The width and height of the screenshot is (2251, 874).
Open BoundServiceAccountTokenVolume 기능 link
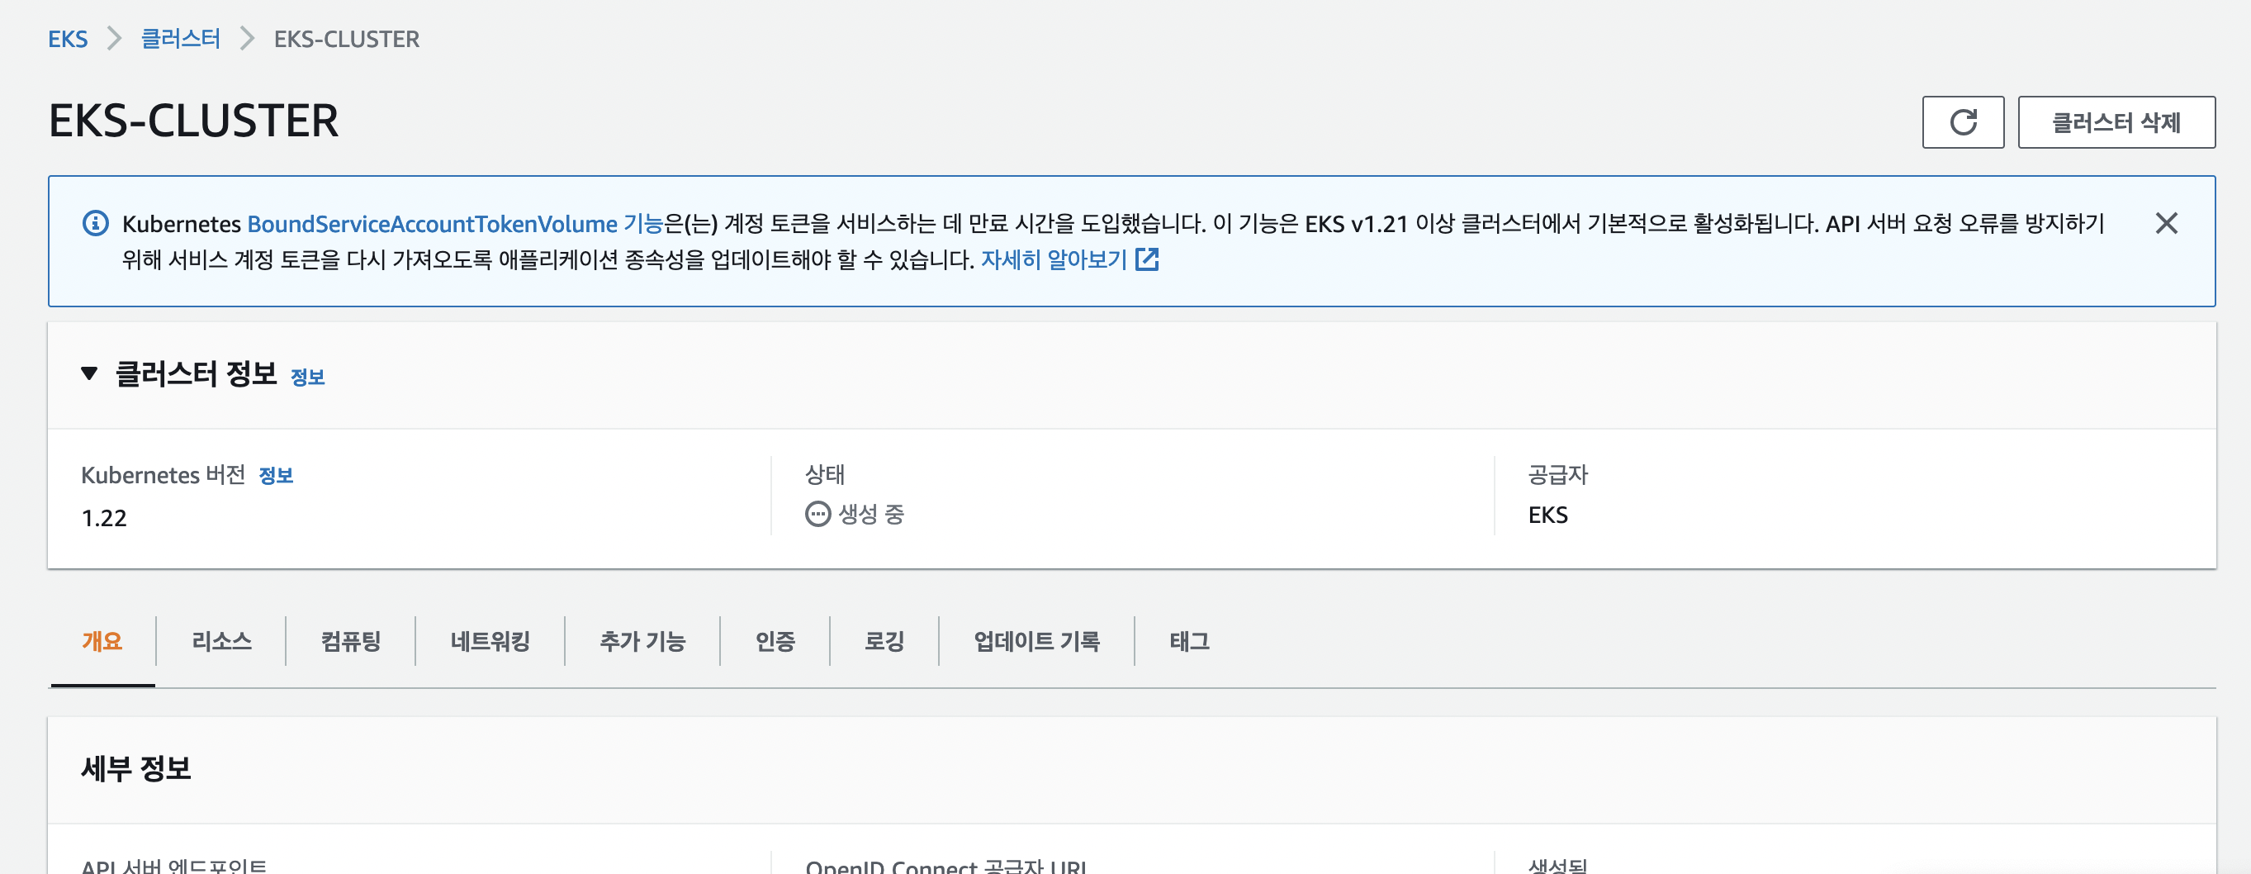click(x=455, y=224)
